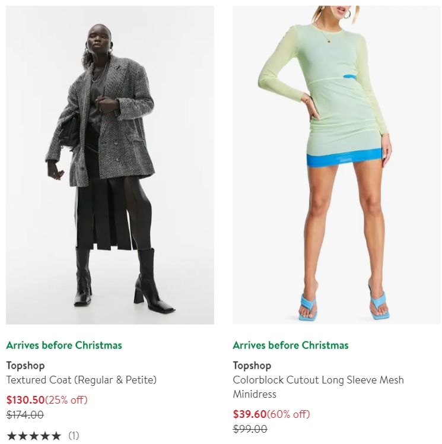Click the (25% off) discount label

pyautogui.click(x=66, y=400)
